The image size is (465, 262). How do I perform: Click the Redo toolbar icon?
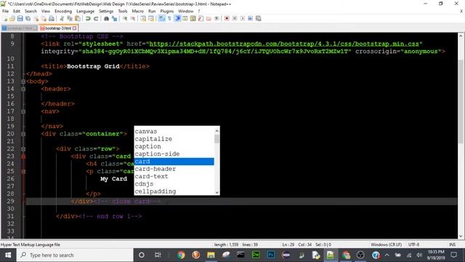(x=96, y=18)
